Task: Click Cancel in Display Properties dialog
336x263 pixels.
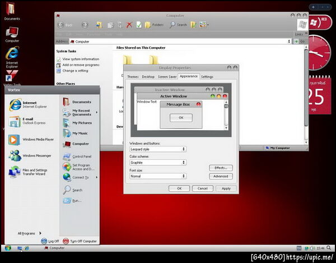Action: pos(203,188)
